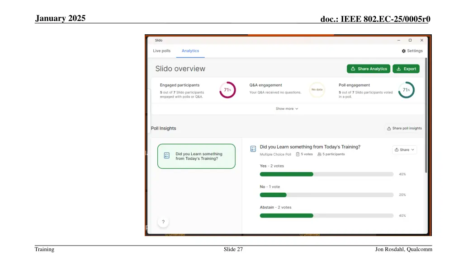Click the 'Poll engagement' label
The width and height of the screenshot is (463, 260).
pos(354,85)
